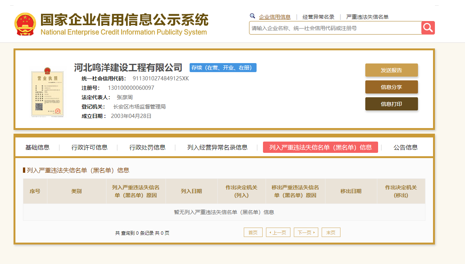Click the 上一页 pagination button
Image resolution: width=465 pixels, height=264 pixels.
278,232
